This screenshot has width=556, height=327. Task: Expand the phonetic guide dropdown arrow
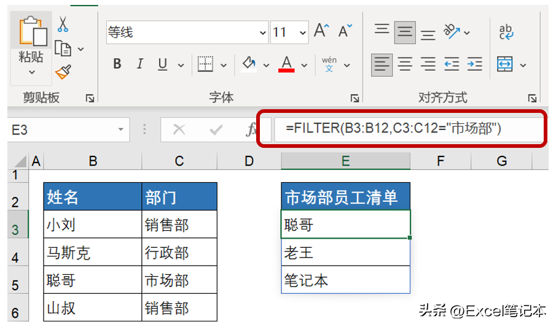347,65
